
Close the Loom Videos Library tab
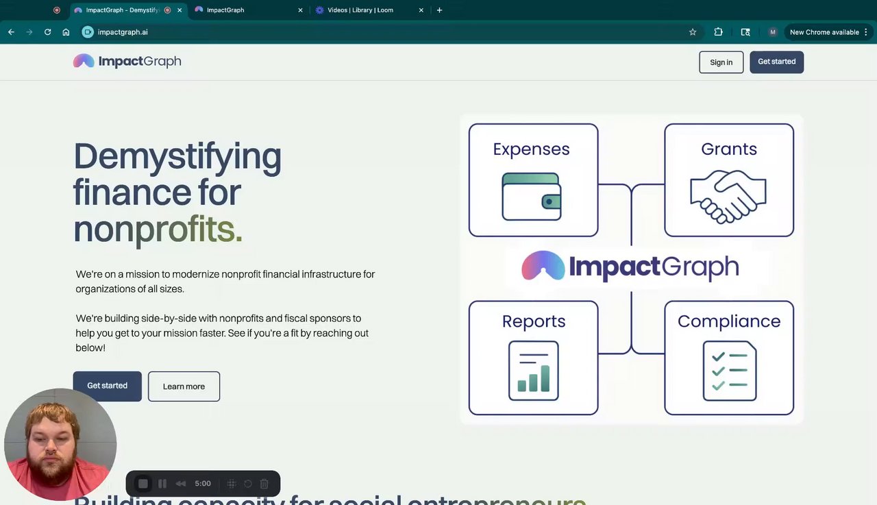pyautogui.click(x=421, y=10)
